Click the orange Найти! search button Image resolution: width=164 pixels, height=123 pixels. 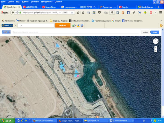(x=63, y=26)
